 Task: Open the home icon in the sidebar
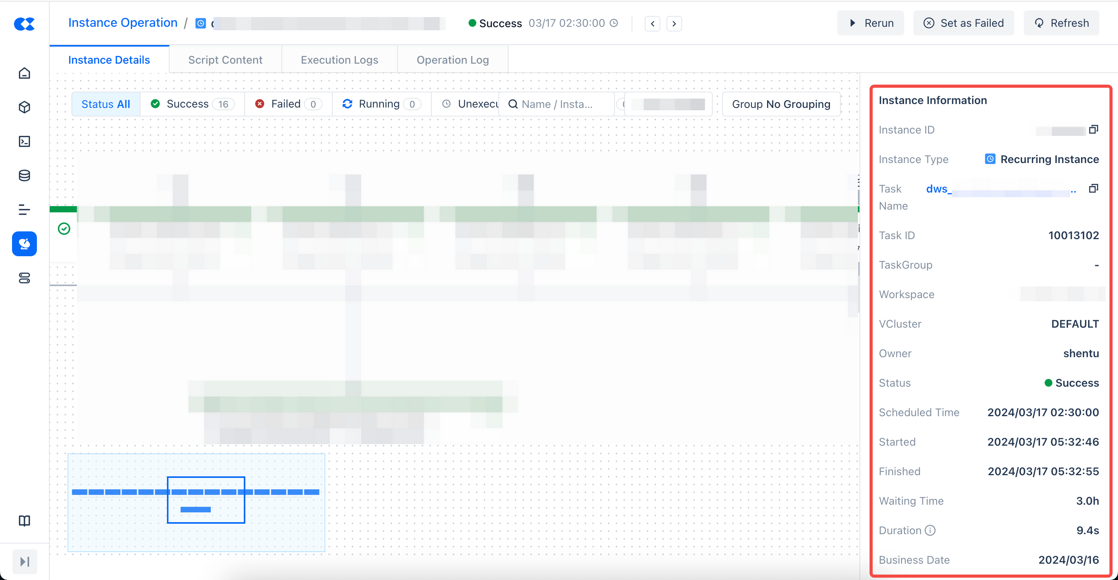[24, 73]
